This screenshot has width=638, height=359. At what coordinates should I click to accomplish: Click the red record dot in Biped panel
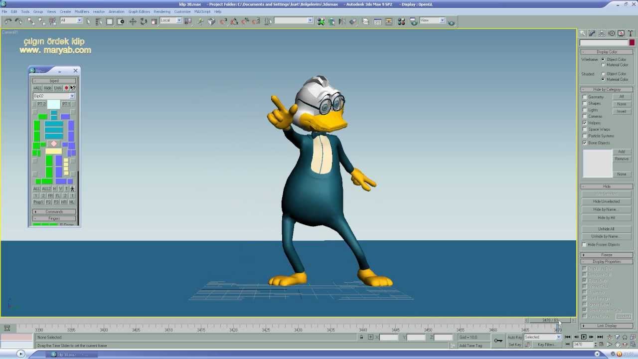[x=66, y=88]
